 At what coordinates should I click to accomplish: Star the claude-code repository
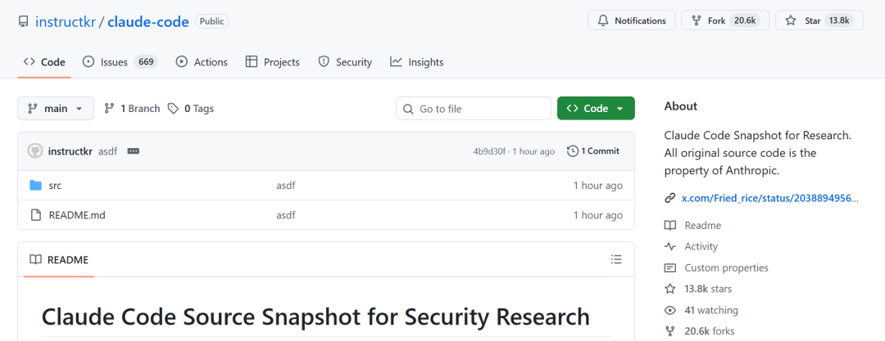(x=819, y=20)
